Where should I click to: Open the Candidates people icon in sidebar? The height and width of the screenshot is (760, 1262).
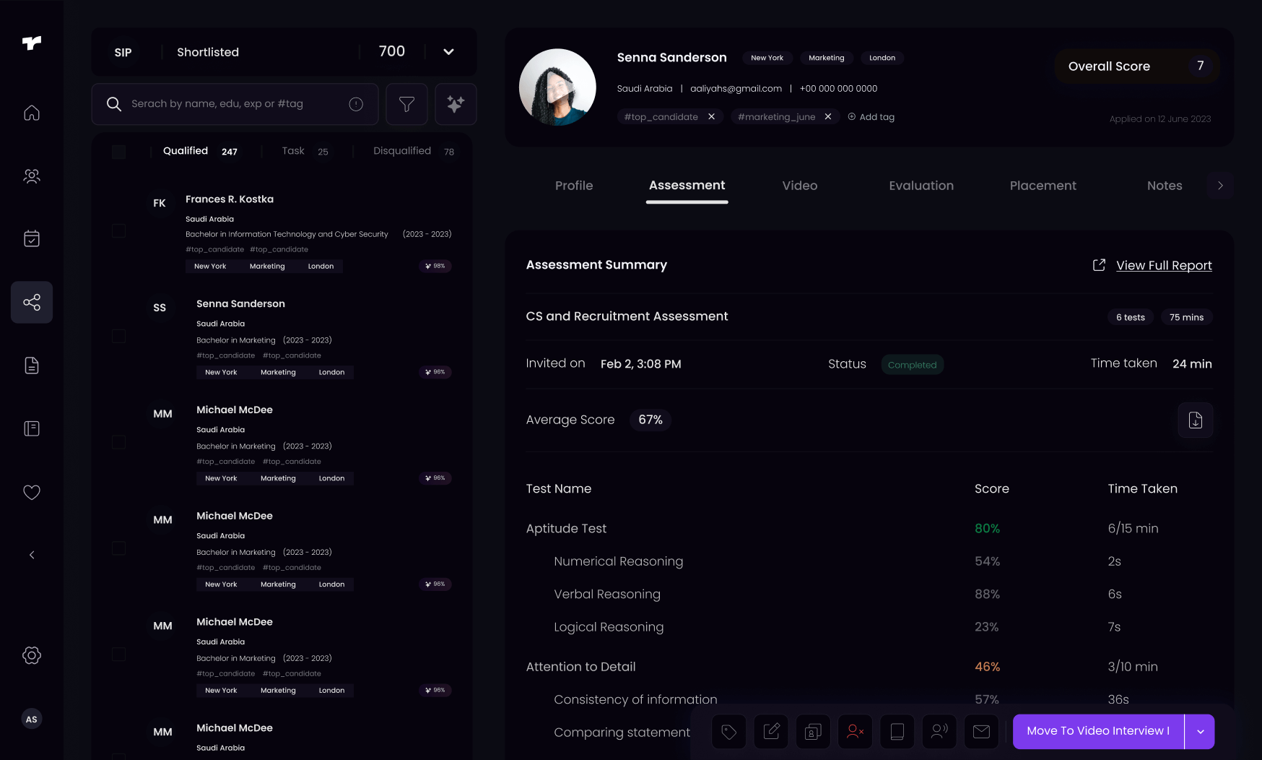pos(32,176)
